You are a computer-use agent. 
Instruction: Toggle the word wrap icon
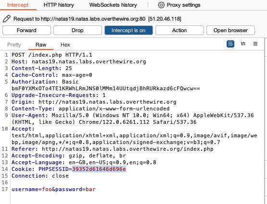pyautogui.click(x=230, y=44)
